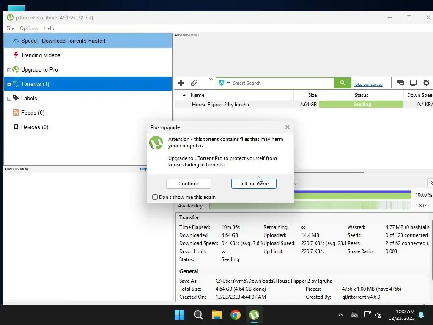This screenshot has width=433, height=325.
Task: Open File Explorer from taskbar
Action: pyautogui.click(x=217, y=315)
